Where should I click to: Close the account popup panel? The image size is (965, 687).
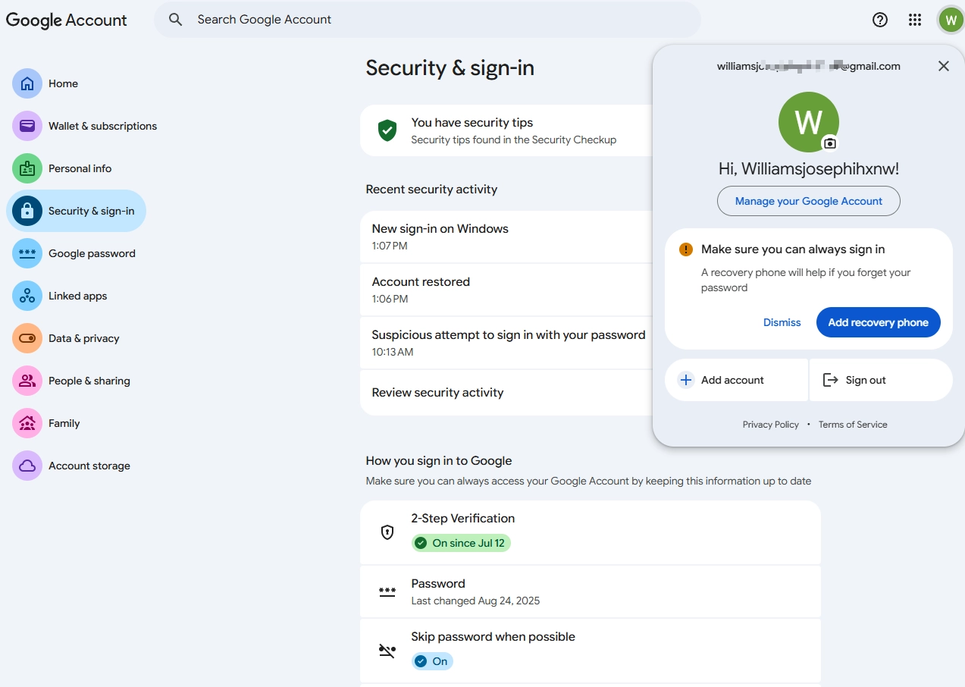tap(944, 66)
